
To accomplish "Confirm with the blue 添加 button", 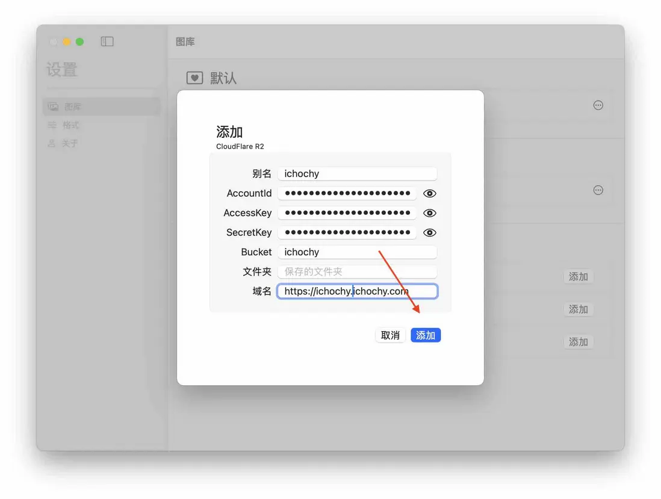I will [x=426, y=335].
